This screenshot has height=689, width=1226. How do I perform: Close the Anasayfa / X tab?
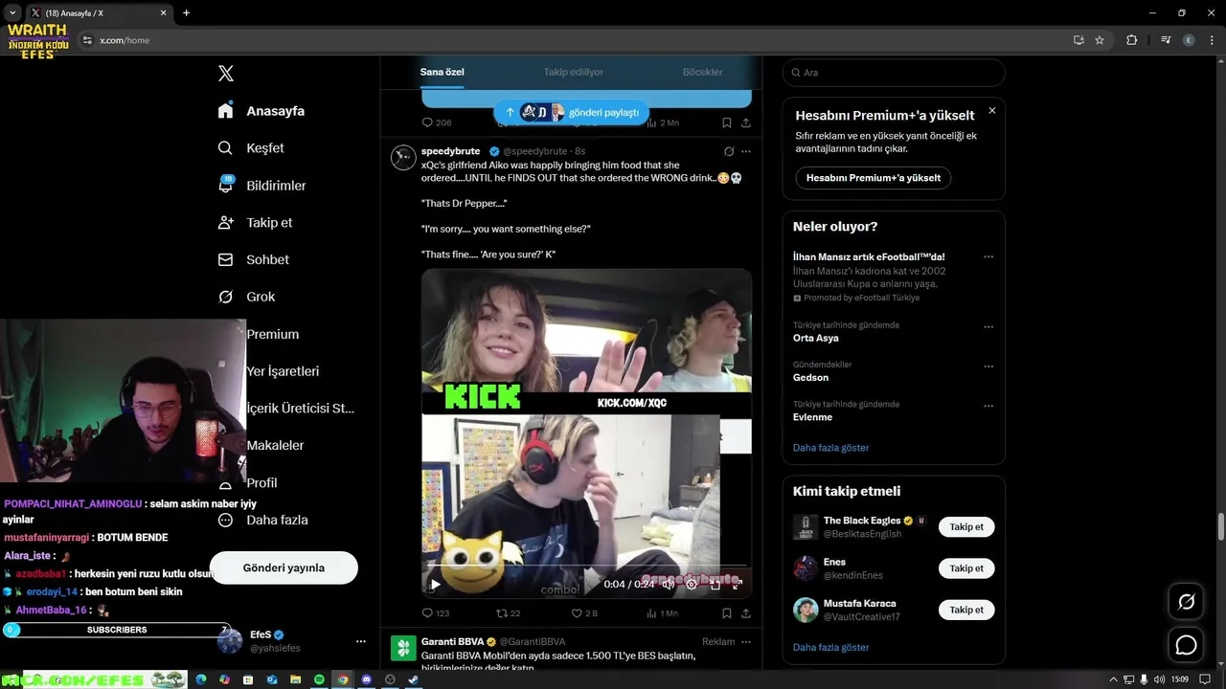point(164,12)
